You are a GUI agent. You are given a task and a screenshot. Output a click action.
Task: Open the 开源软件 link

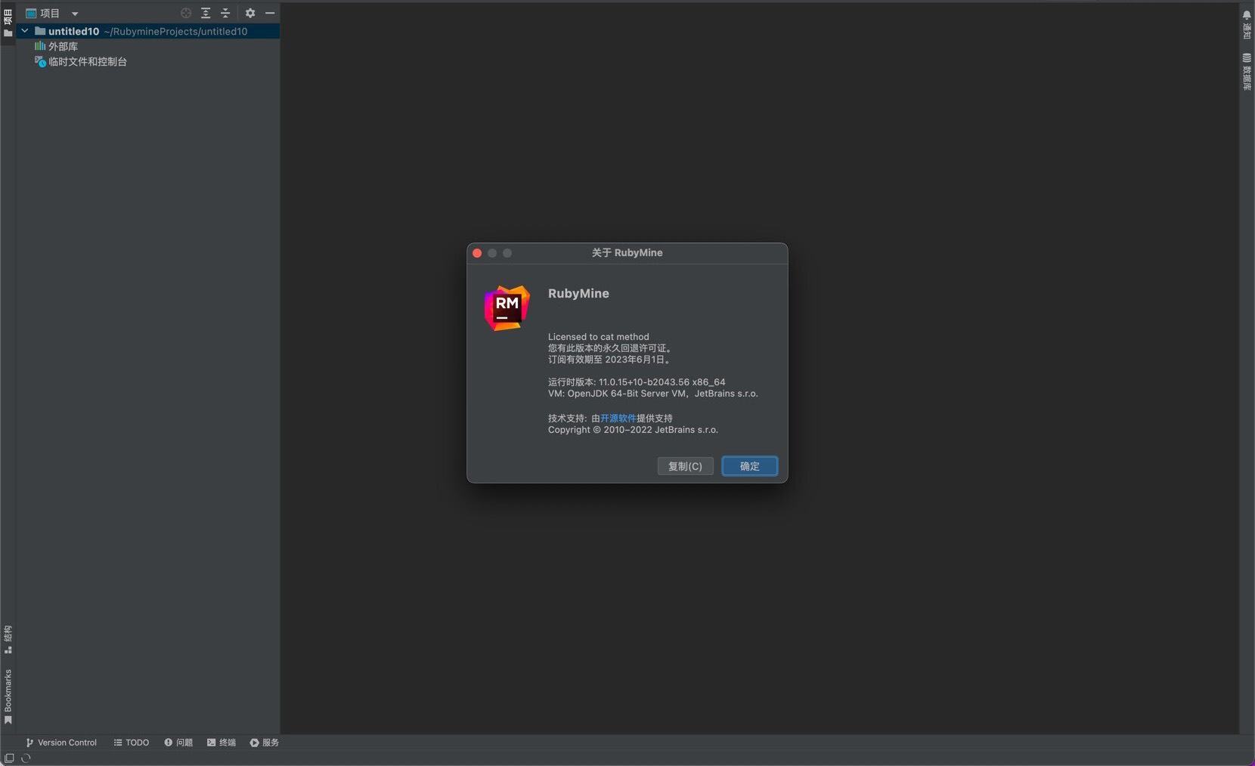pos(618,418)
